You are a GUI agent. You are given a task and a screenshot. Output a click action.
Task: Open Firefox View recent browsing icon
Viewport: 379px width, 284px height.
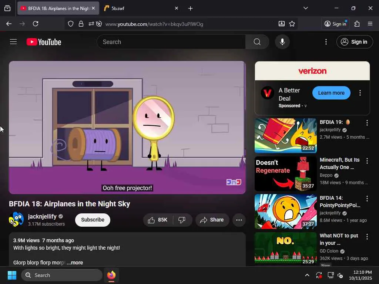click(7, 8)
